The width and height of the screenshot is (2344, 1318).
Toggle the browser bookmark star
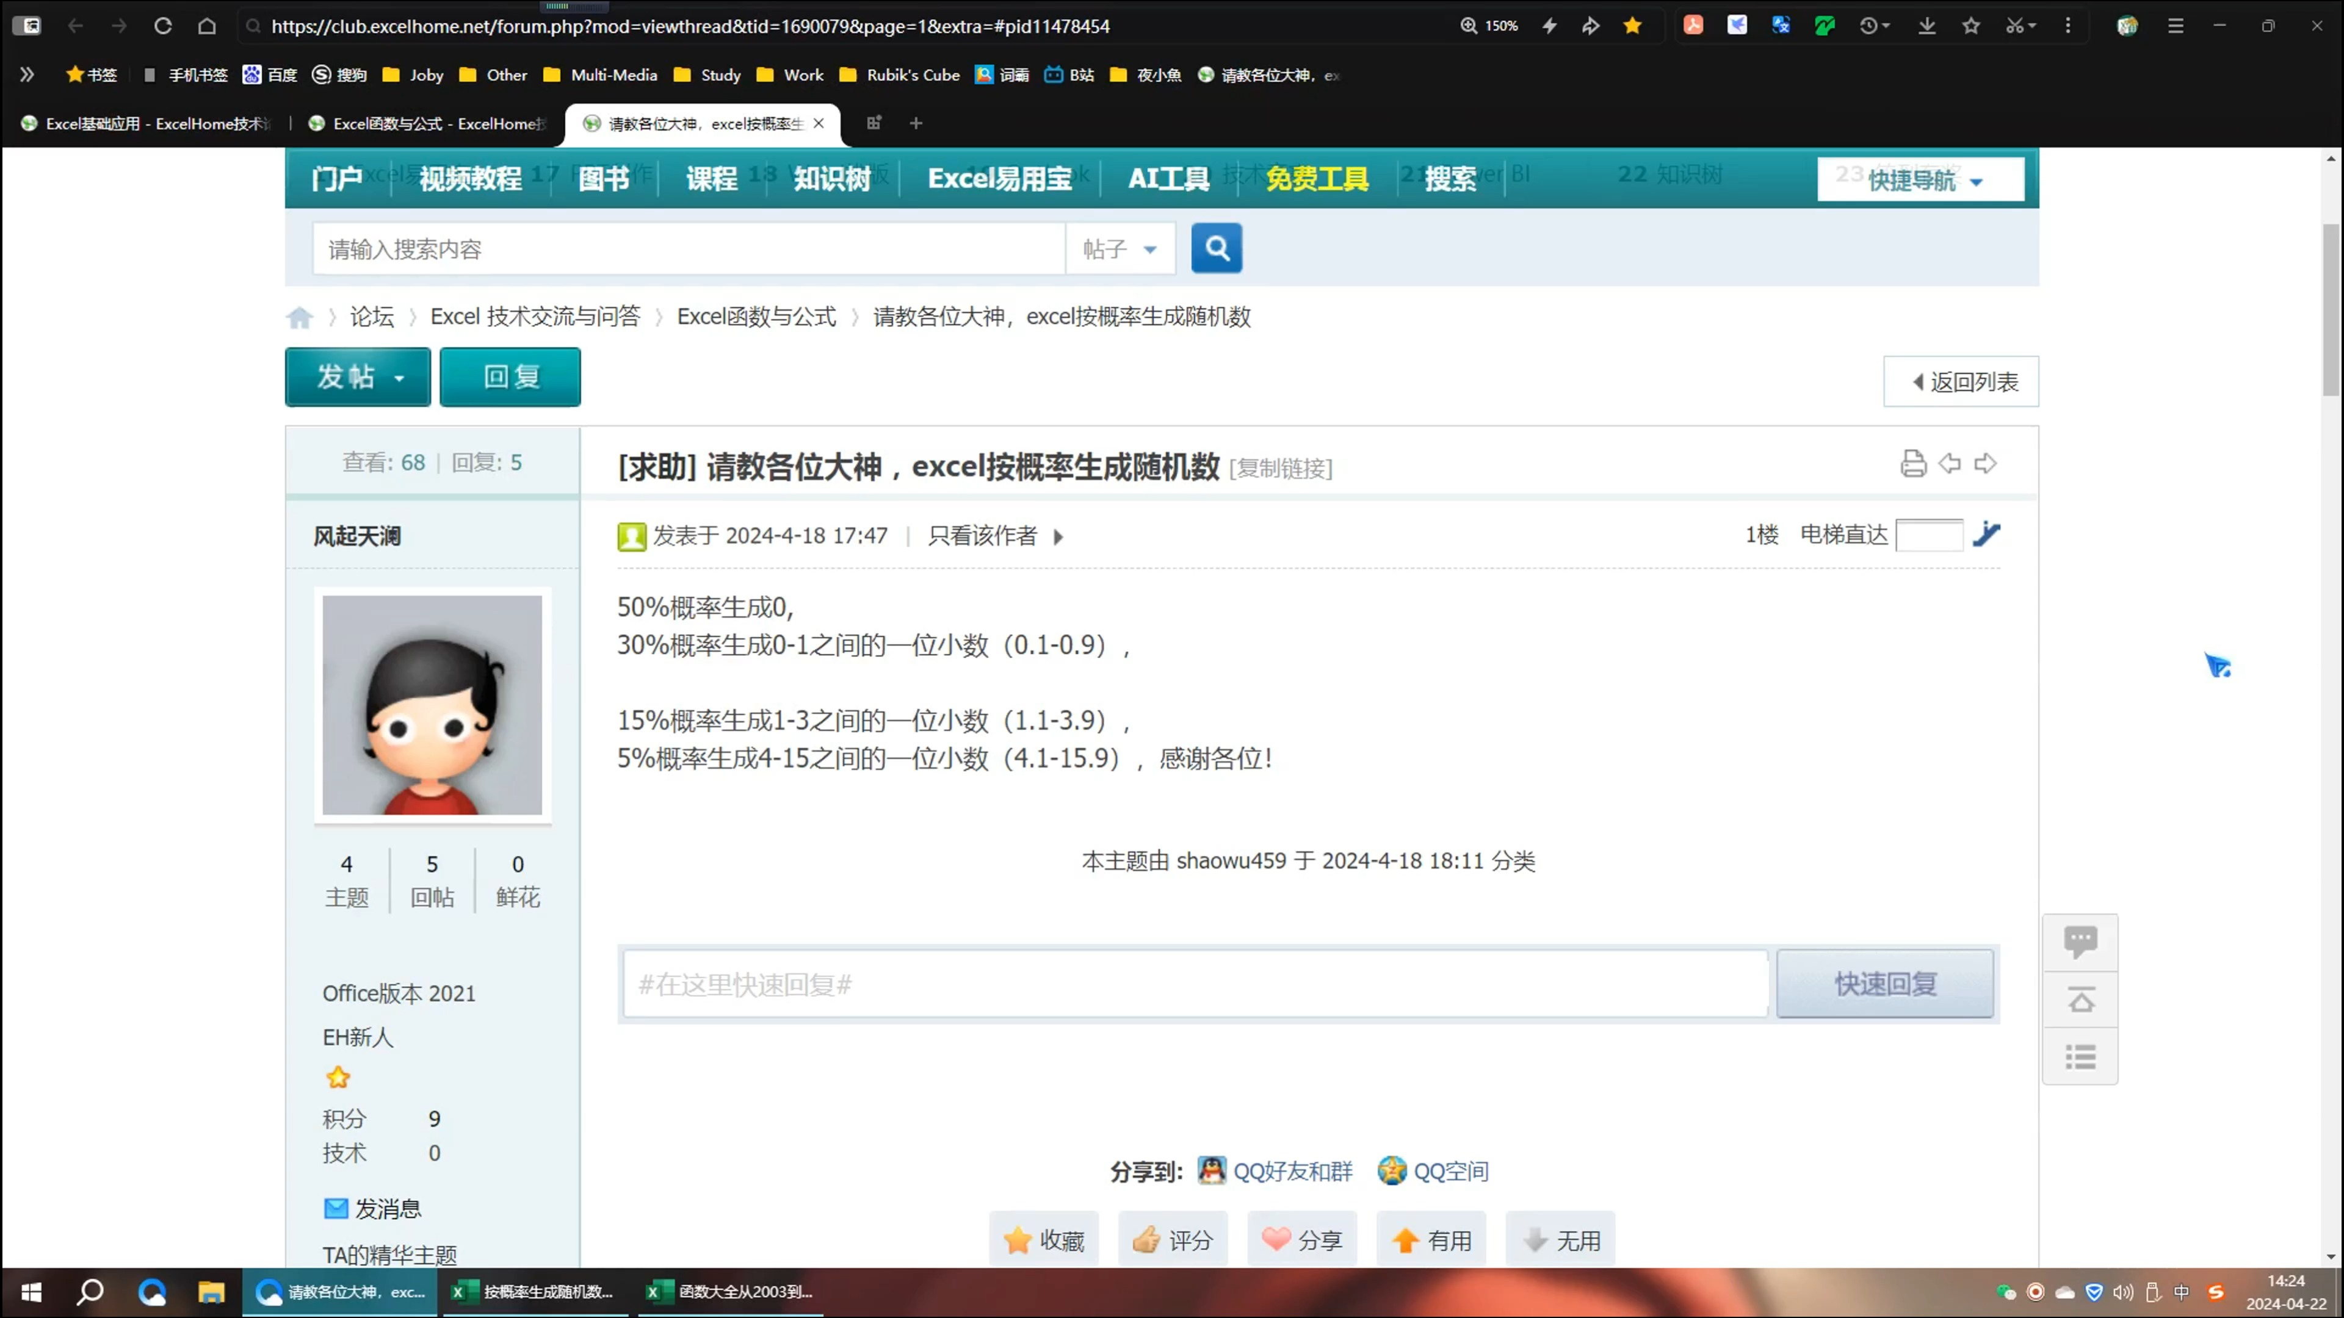pos(1632,26)
